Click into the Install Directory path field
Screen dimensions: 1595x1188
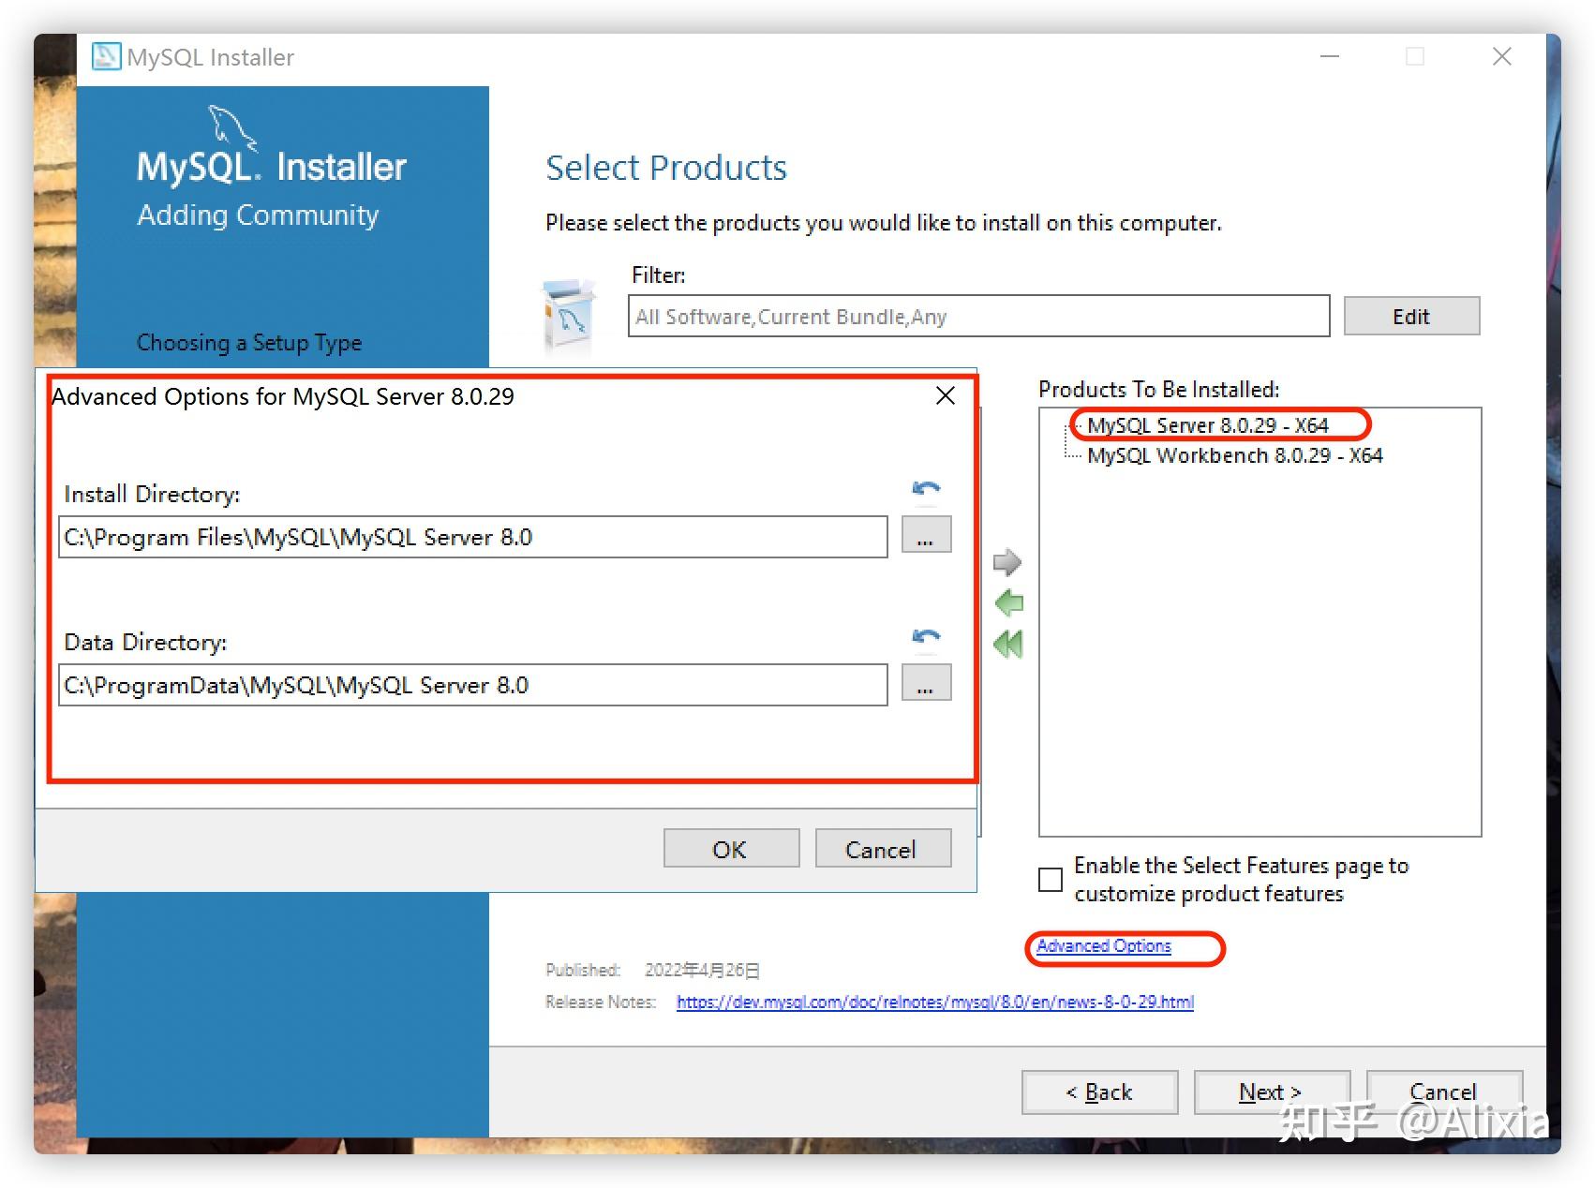pos(472,537)
